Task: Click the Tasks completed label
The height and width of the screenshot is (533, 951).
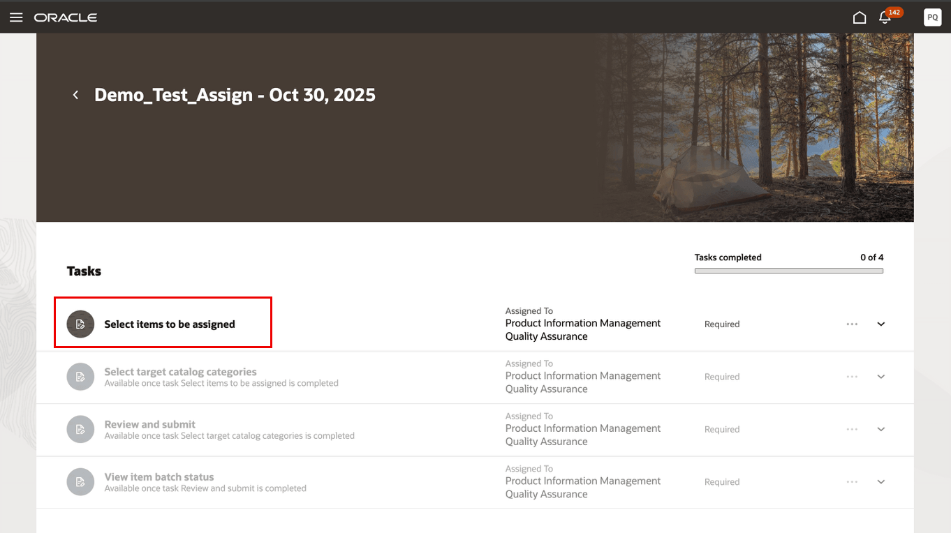Action: (x=728, y=257)
